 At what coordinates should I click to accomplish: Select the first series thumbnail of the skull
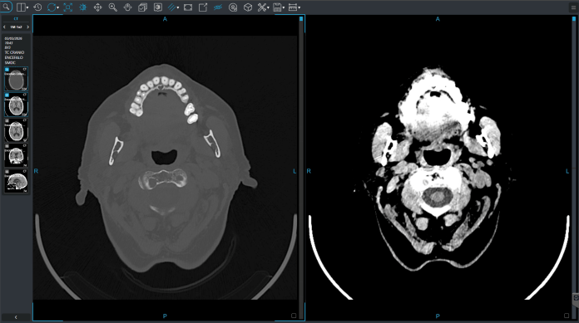pos(16,79)
